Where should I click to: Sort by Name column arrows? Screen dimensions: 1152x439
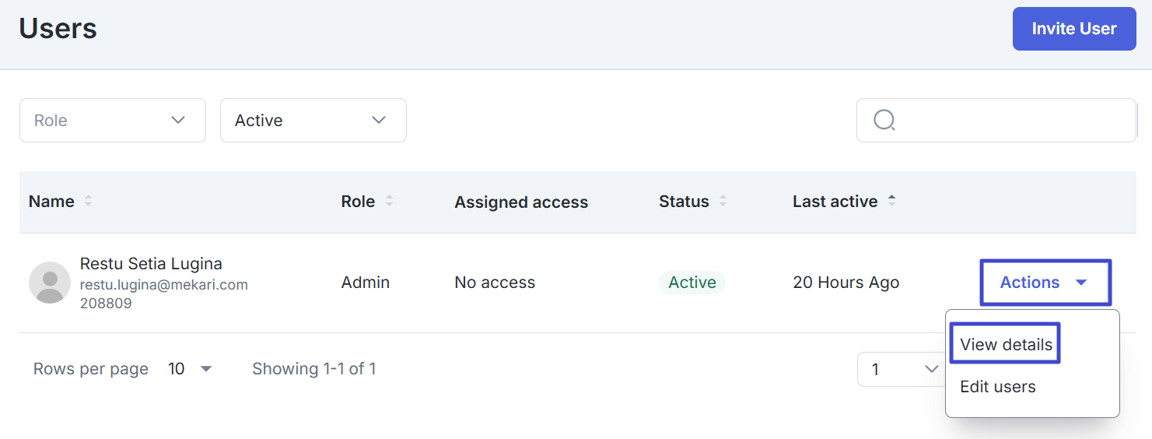[x=89, y=202]
